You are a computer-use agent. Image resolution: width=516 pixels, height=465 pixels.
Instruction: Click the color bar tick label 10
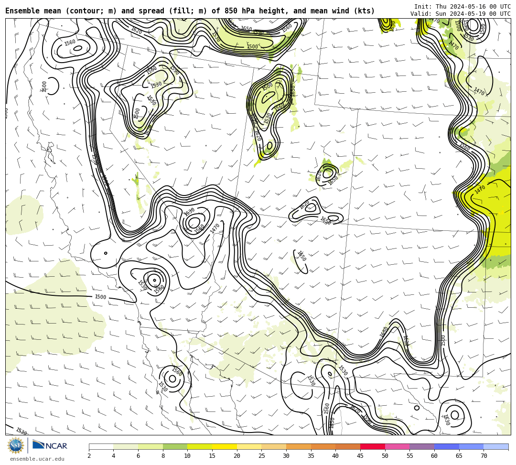[x=188, y=456]
